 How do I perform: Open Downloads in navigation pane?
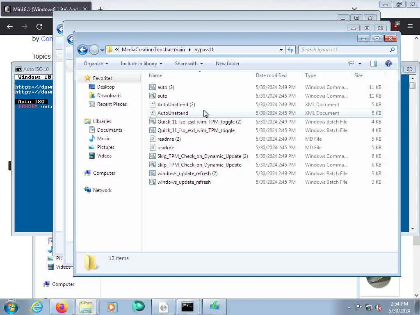coord(109,96)
